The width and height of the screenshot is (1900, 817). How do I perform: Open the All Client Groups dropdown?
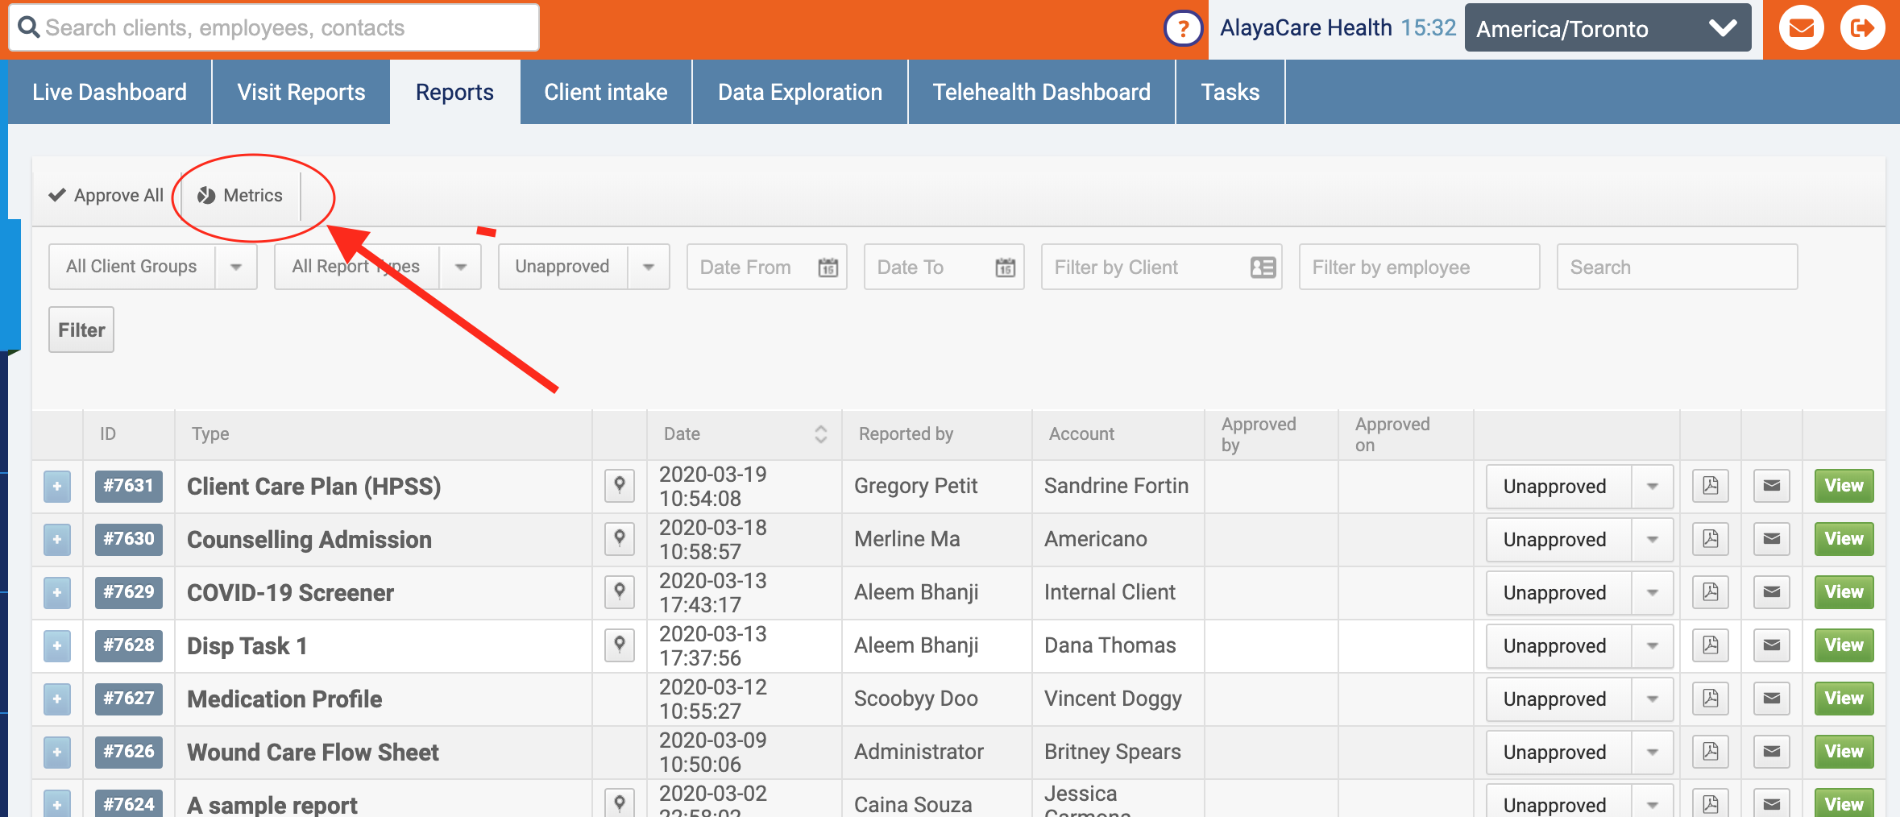152,267
